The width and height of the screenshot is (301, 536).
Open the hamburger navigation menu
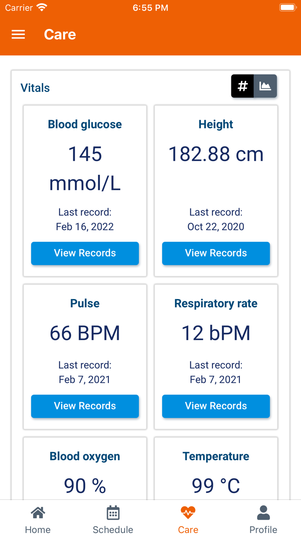click(x=18, y=34)
